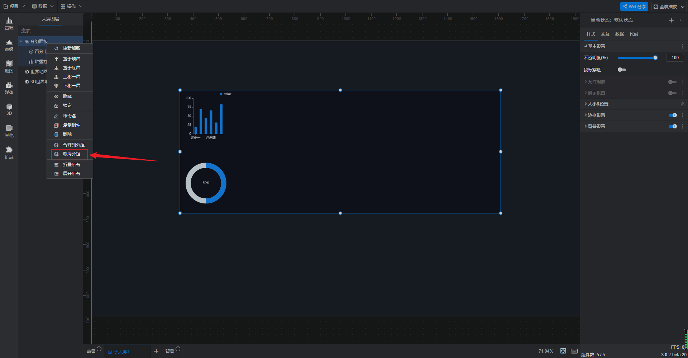This screenshot has height=358, width=688.
Task: Open the 高级 components sidebar icon
Action: [9, 45]
